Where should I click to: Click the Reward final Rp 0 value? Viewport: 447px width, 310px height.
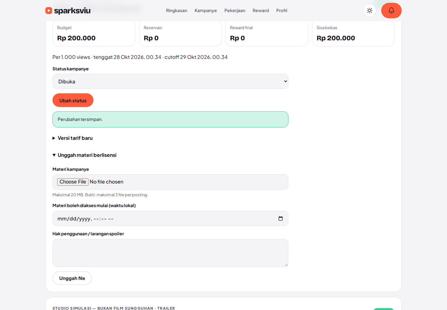[x=237, y=38]
